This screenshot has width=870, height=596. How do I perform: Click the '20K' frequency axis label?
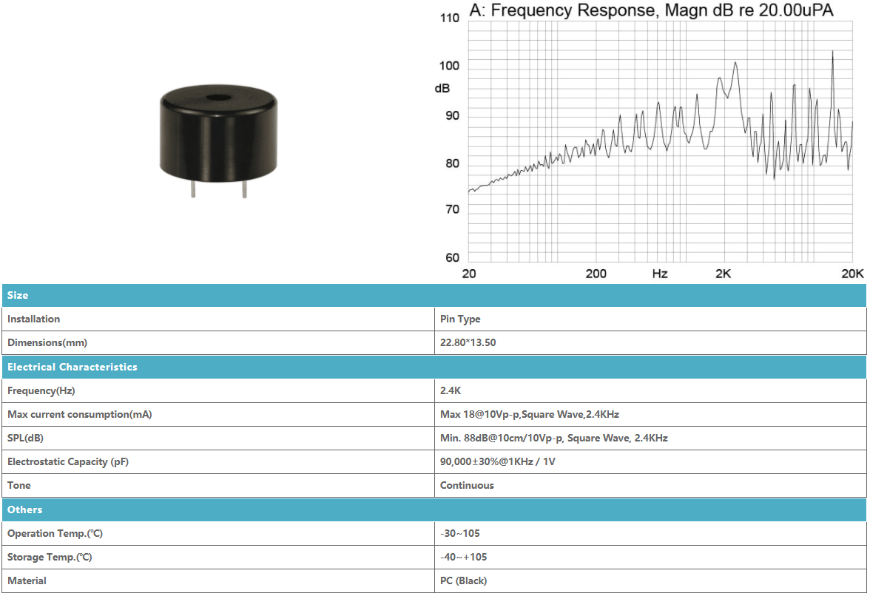[x=852, y=274]
